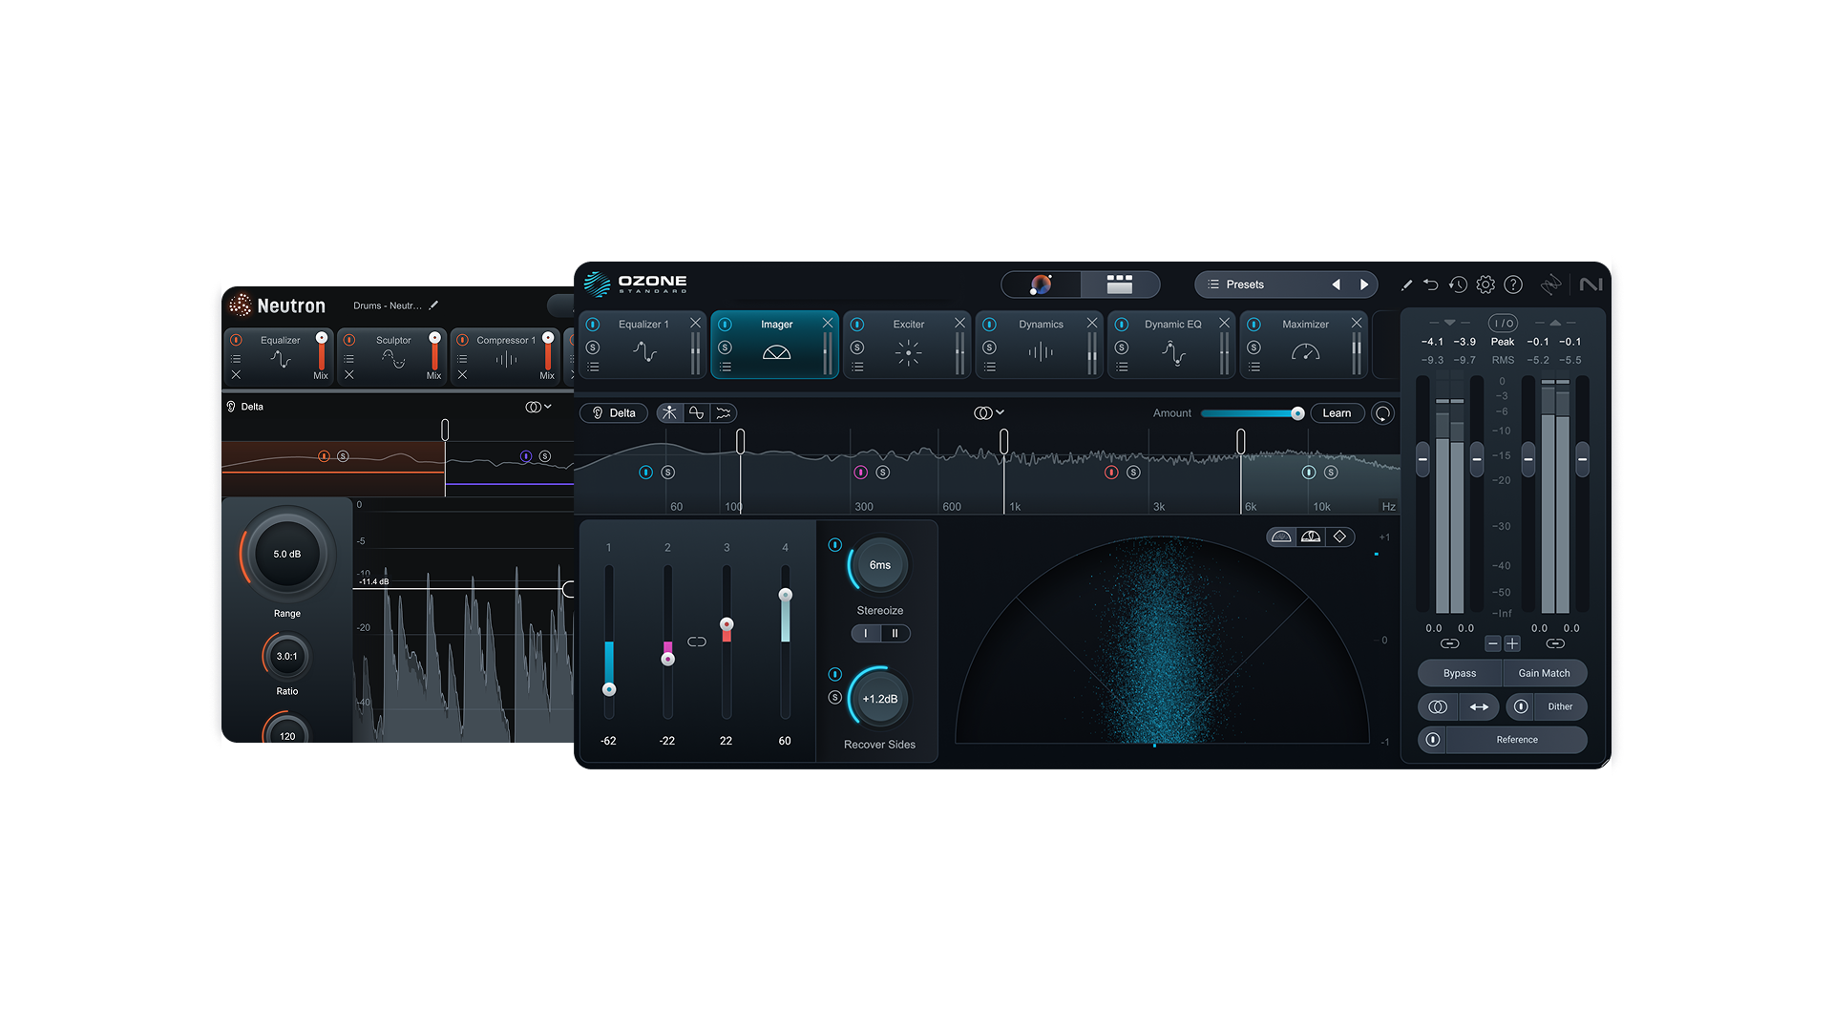Open Imager module preset list icon
The height and width of the screenshot is (1031, 1833).
pos(725,367)
